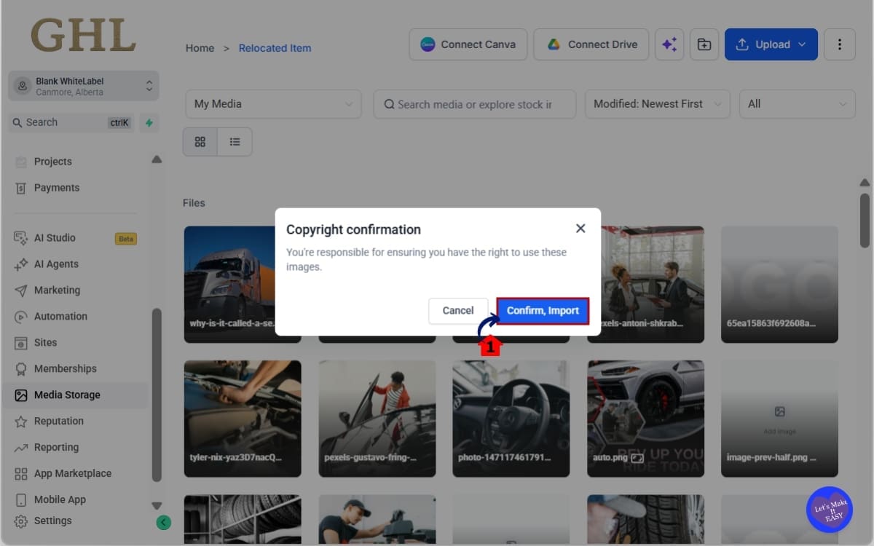
Task: Open Media Storage in sidebar
Action: pos(76,395)
